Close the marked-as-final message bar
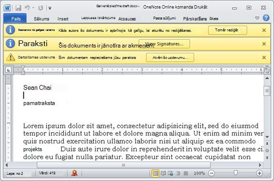 [x=264, y=30]
